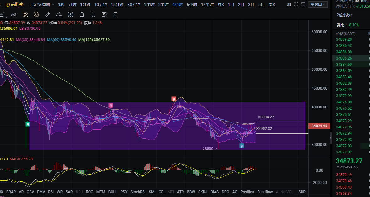Click the trash delete drawings icon

(116, 14)
